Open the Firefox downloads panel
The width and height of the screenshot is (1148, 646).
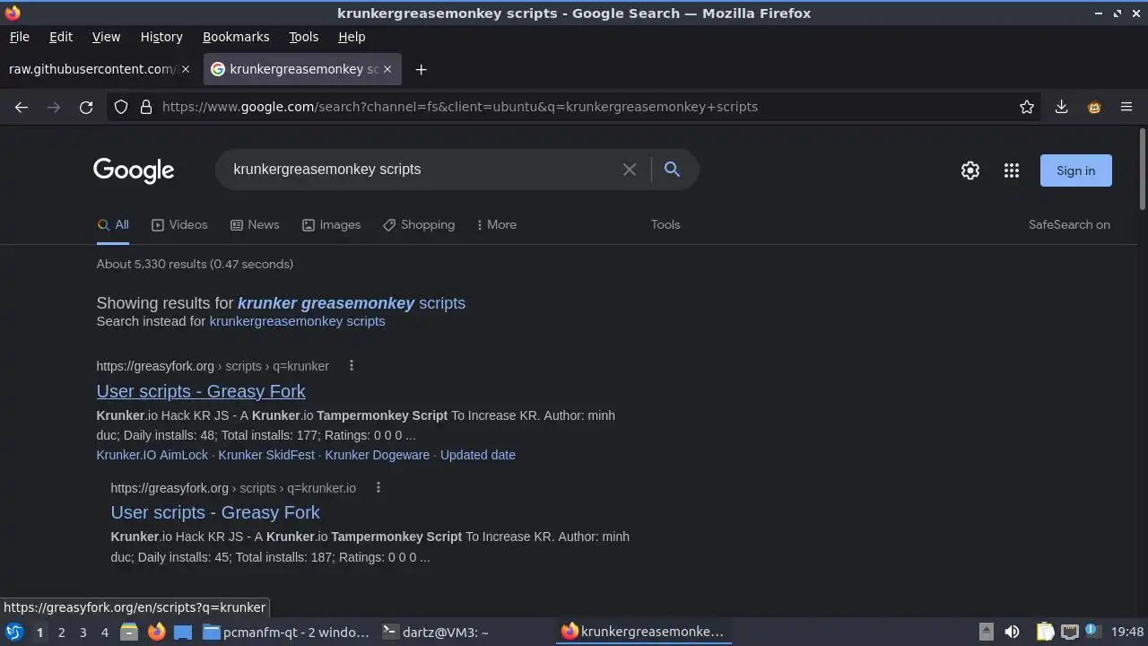click(x=1061, y=107)
